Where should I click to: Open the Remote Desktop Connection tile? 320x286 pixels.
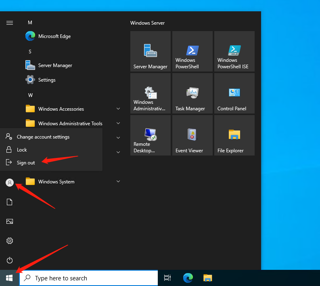pyautogui.click(x=151, y=135)
